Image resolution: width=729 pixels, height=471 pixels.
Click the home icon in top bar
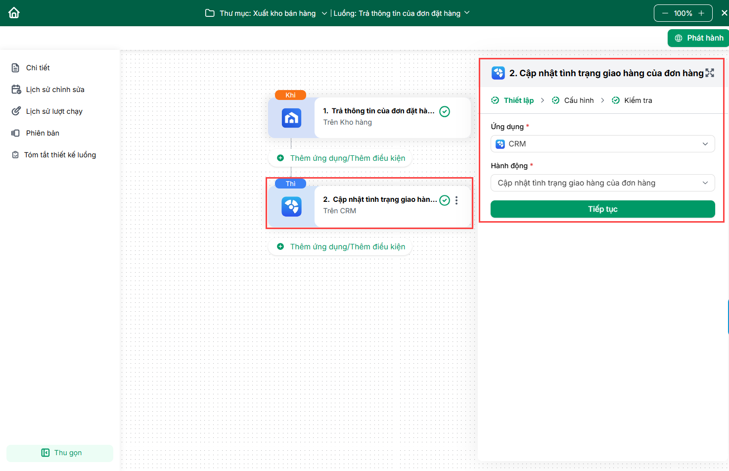point(14,13)
